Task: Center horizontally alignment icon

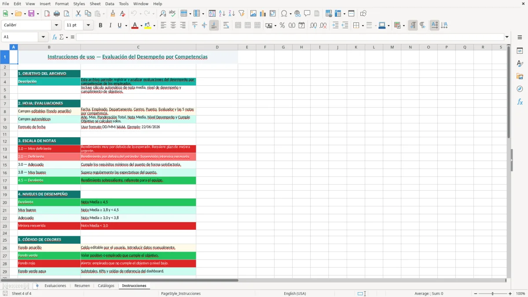Action: coord(173,26)
